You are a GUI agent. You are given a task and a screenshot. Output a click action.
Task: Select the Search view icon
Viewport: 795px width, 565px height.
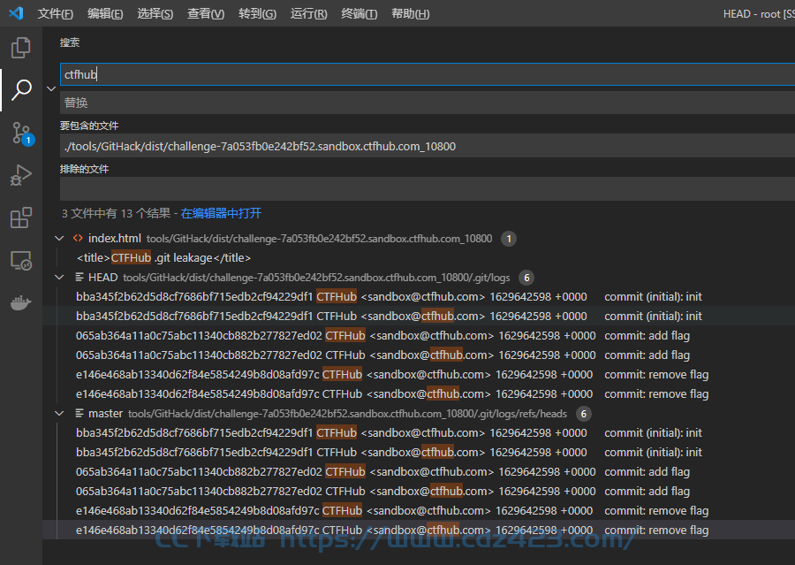coord(21,90)
